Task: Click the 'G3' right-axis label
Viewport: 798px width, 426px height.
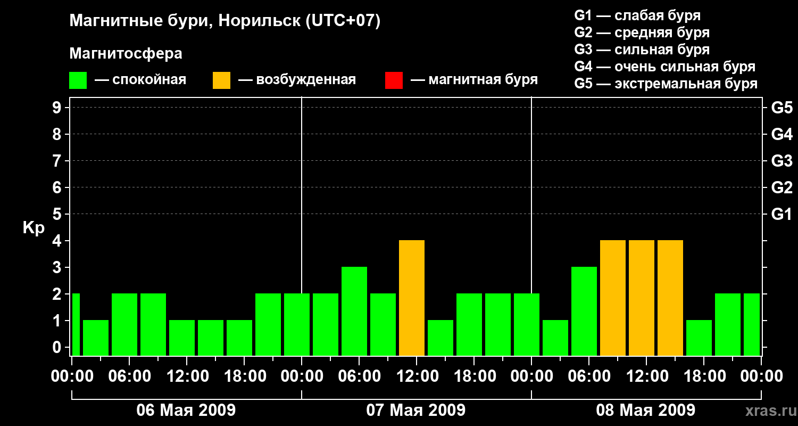Action: (x=782, y=161)
